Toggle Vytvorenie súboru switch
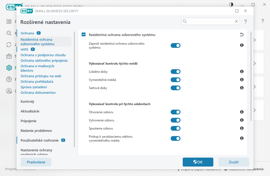Image resolution: width=270 pixels, height=176 pixels. [x=175, y=120]
